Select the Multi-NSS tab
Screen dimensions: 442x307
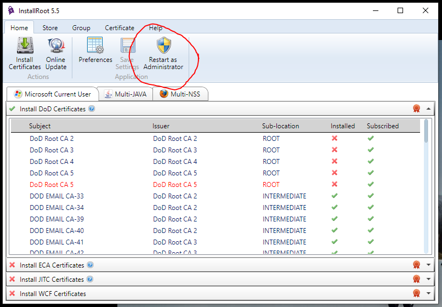click(x=180, y=94)
